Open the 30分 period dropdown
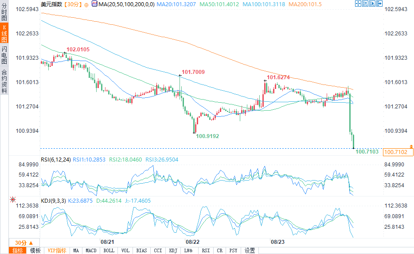Viewport: 414px width, 254px height. [x=24, y=242]
